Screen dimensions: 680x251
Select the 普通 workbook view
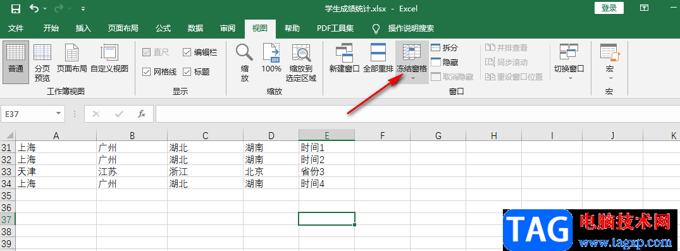pyautogui.click(x=16, y=62)
